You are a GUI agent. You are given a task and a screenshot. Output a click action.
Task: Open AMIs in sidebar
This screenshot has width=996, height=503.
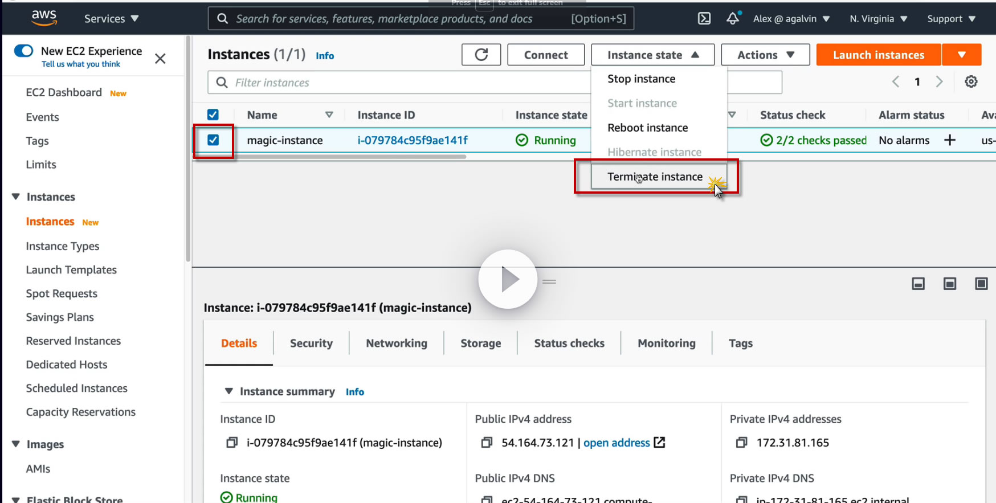[38, 469]
